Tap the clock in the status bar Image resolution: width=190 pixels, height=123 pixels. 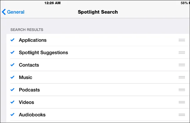tap(52, 3)
